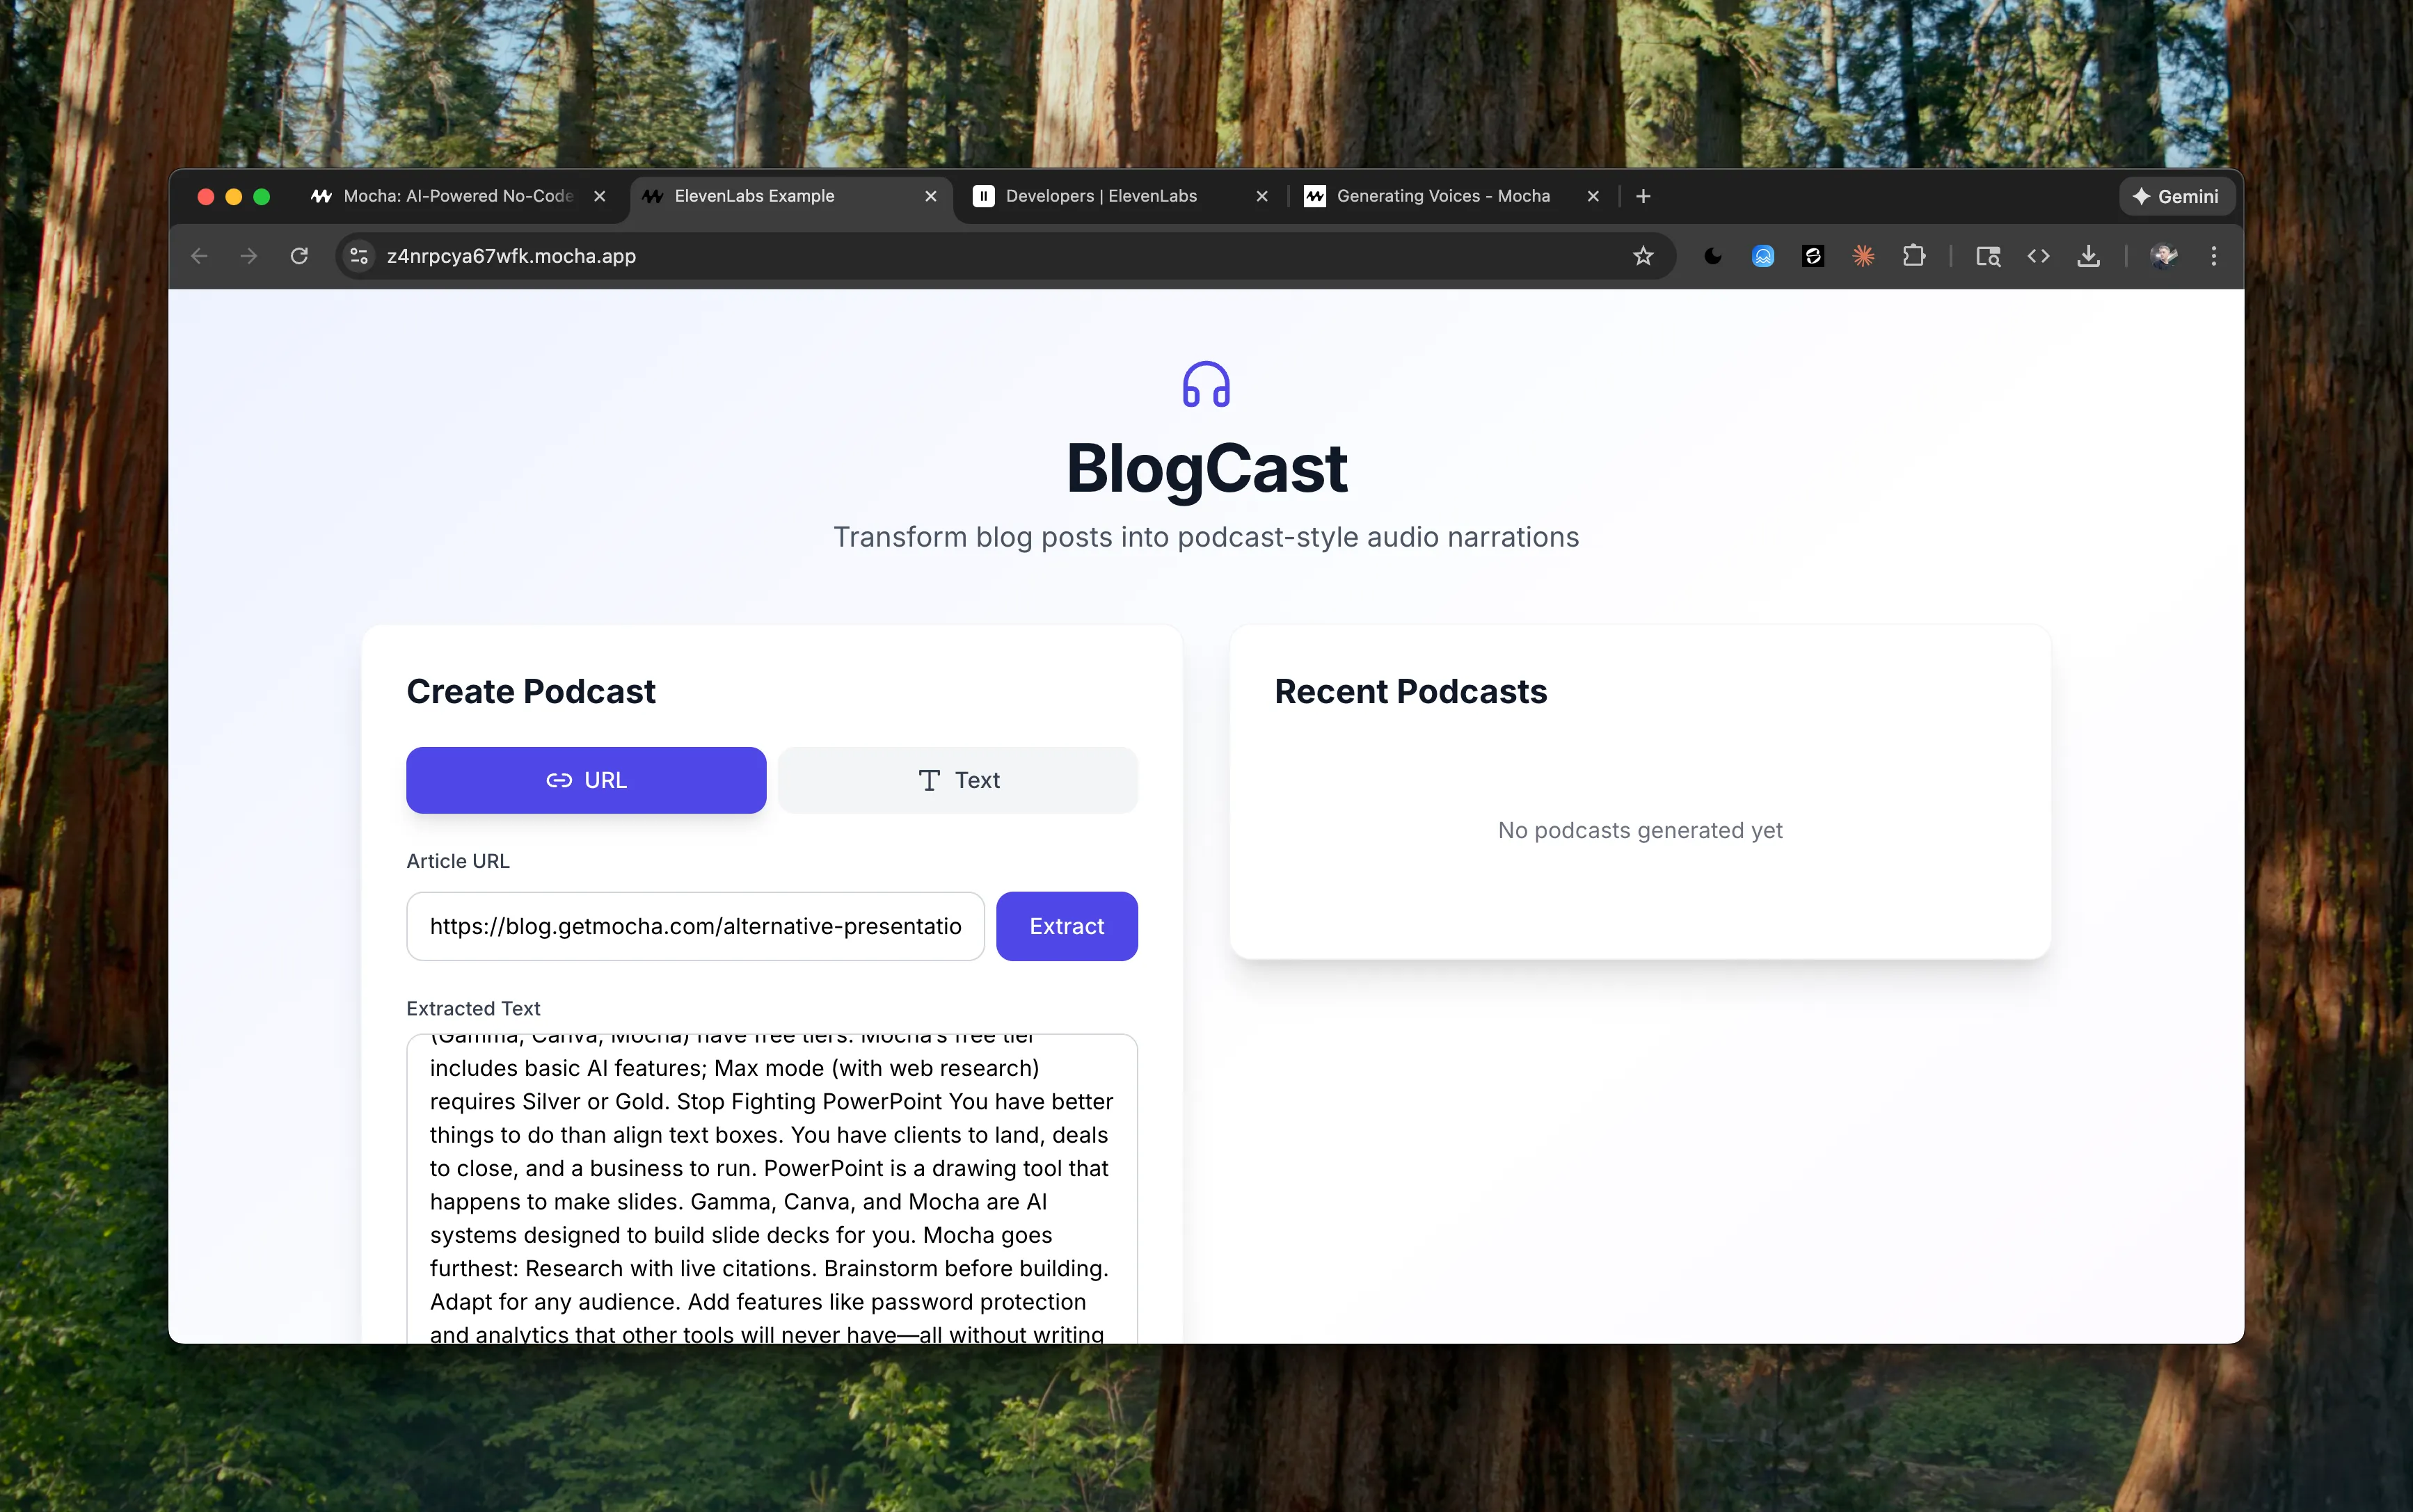Keep URL input mode selected
The image size is (2413, 1512).
click(x=585, y=779)
